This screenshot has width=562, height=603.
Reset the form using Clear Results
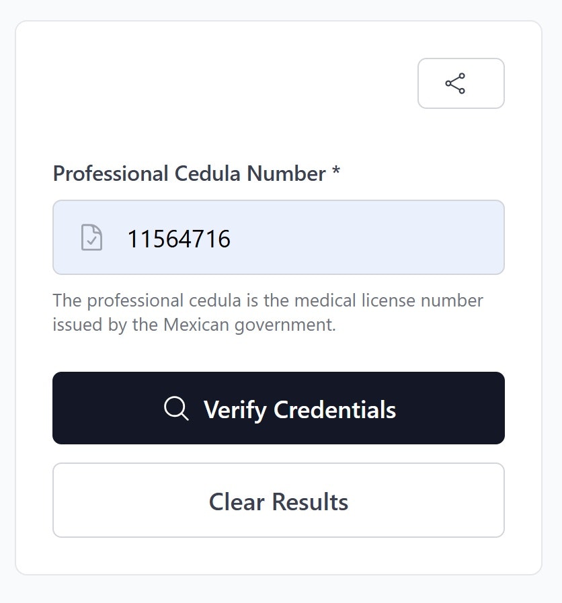click(x=278, y=501)
